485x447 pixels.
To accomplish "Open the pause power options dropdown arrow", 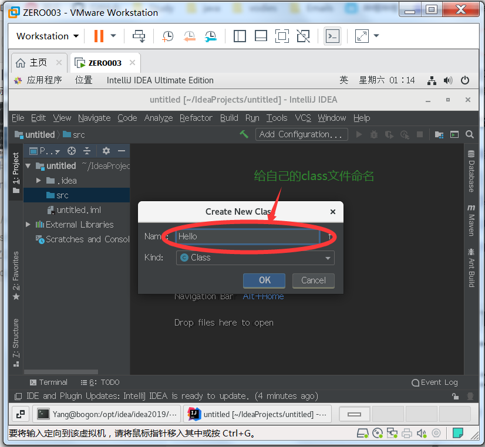I will pos(113,36).
